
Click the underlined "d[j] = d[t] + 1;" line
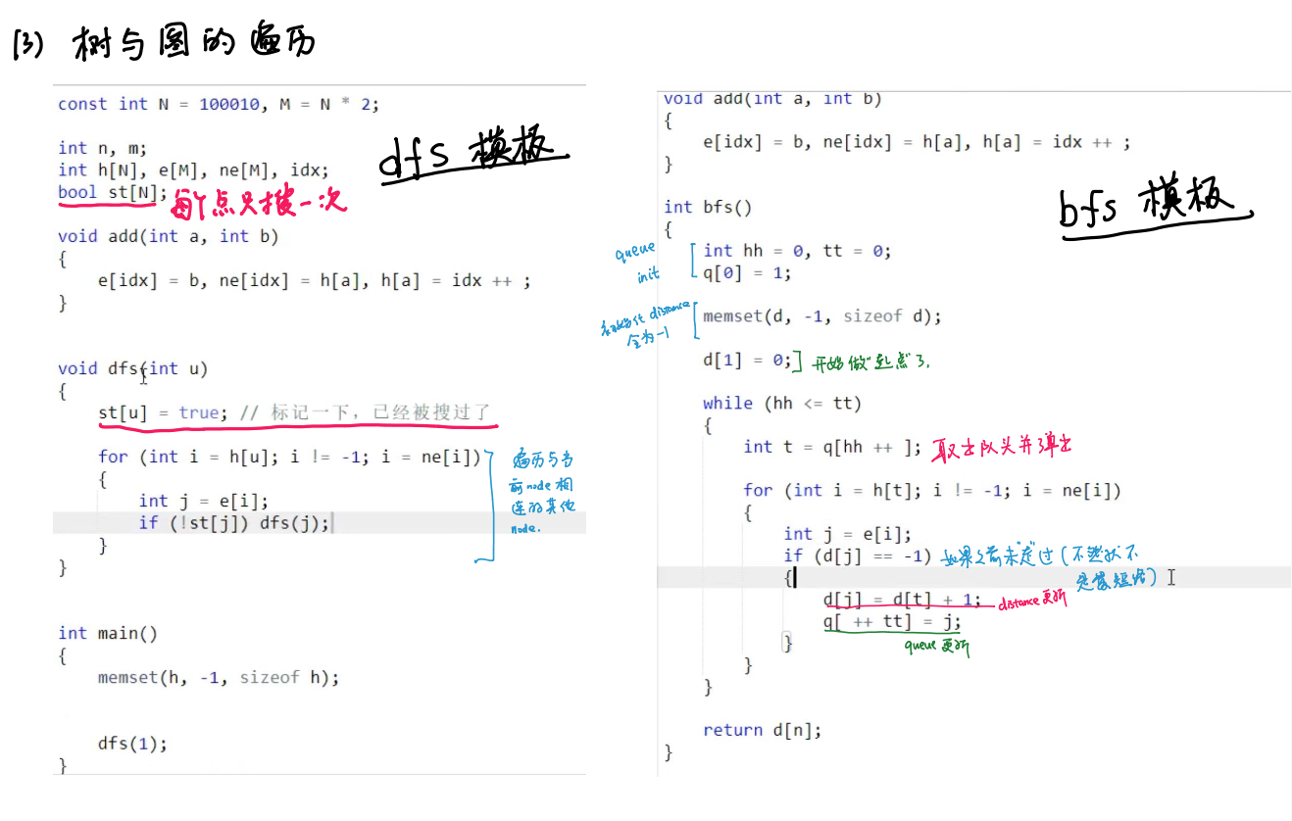(901, 600)
